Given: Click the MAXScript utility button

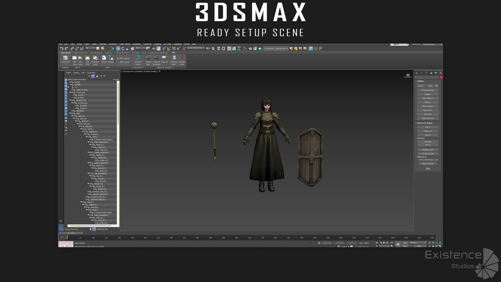Looking at the screenshot, I should click(428, 114).
